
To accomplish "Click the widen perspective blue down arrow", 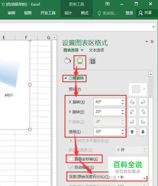I will [x=143, y=132].
